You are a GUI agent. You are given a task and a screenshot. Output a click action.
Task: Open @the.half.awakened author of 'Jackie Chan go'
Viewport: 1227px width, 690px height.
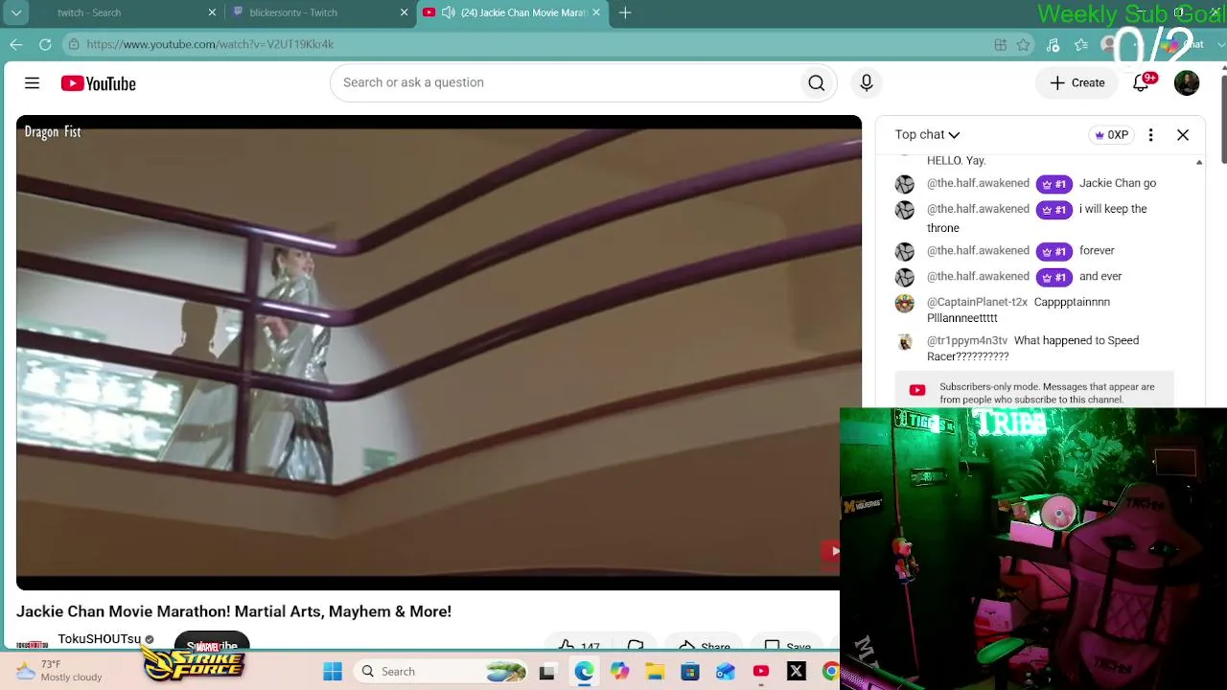point(978,183)
